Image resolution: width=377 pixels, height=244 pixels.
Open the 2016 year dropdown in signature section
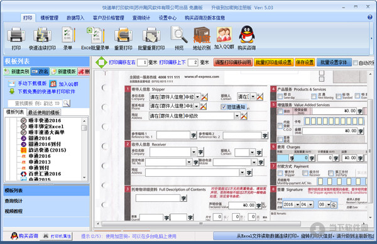298,204
